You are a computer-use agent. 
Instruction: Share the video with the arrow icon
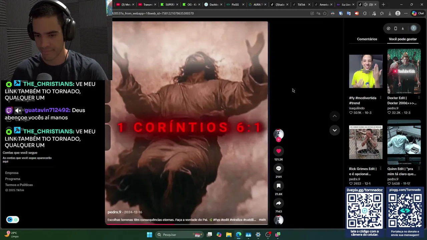coord(279,203)
